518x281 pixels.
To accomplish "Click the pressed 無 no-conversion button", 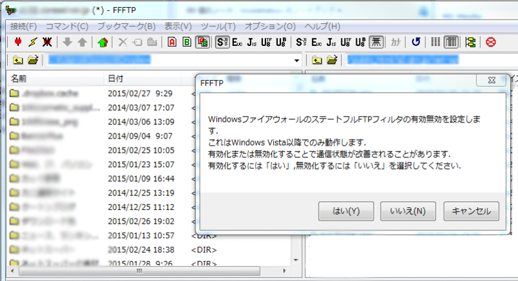I will pyautogui.click(x=376, y=42).
